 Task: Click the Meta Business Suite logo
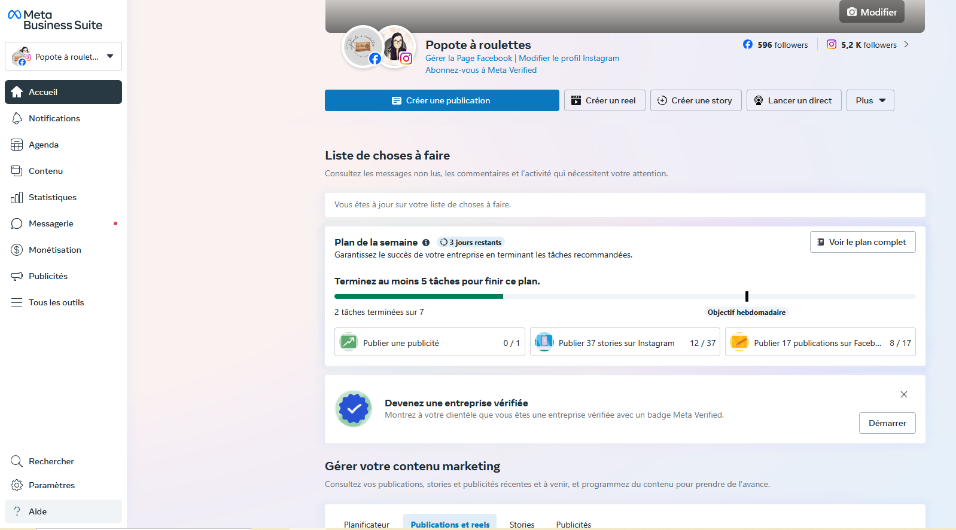coord(55,20)
